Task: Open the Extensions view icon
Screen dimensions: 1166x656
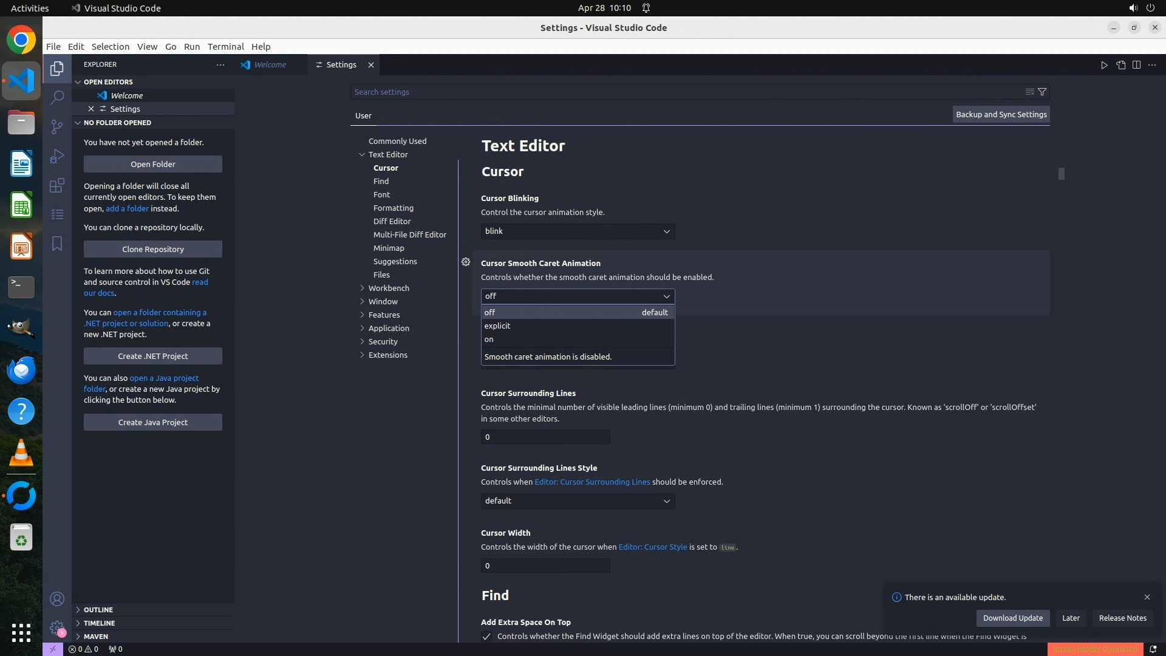Action: pos(57,185)
